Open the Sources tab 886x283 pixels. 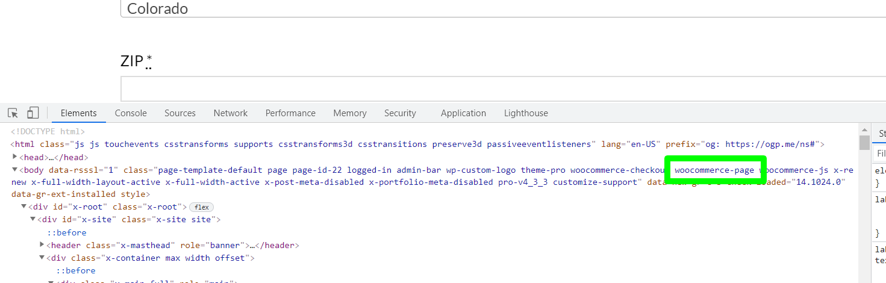pos(180,113)
